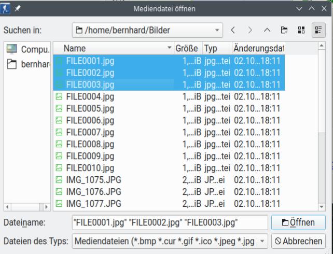The image size is (333, 254).
Task: Click the date cell of FILE0006.jpg
Action: 257,121
